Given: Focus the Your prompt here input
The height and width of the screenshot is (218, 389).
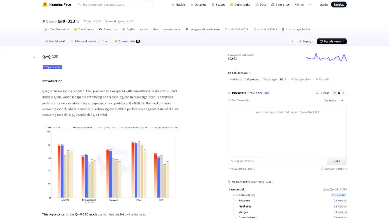Looking at the screenshot, I should (277, 161).
